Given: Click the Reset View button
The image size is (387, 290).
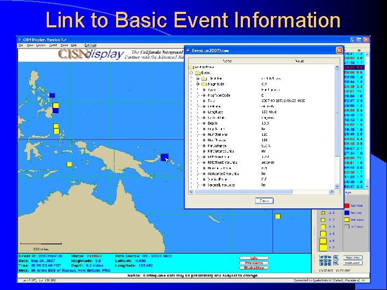Looking at the screenshot, I should pos(353,258).
